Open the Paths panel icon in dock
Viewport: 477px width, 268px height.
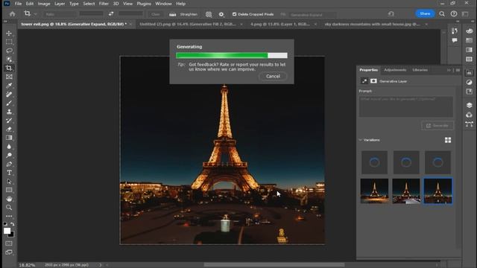(469, 124)
